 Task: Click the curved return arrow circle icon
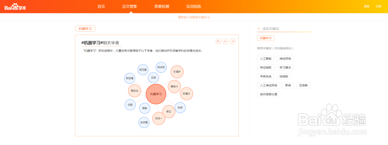(x=218, y=41)
